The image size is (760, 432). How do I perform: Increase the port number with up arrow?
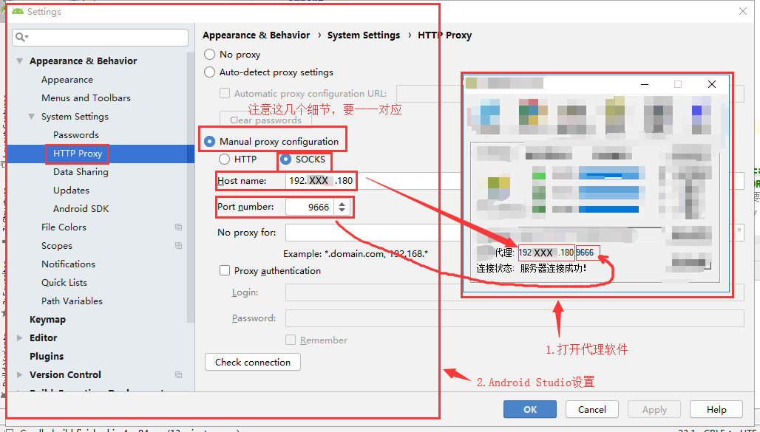tap(342, 204)
